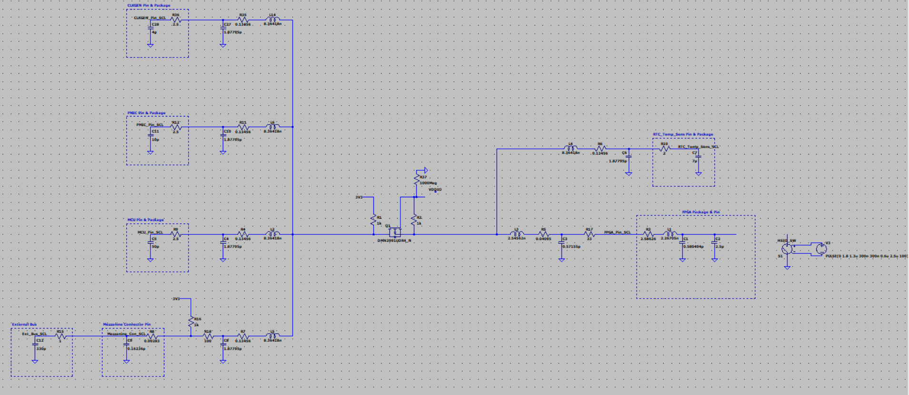Select voltage source V3 symbol

coord(821,249)
